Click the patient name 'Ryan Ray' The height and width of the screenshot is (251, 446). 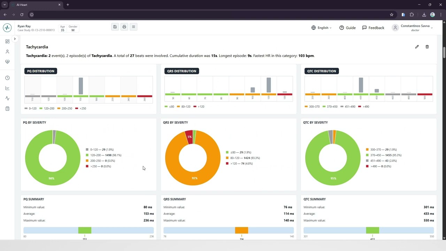tap(24, 26)
